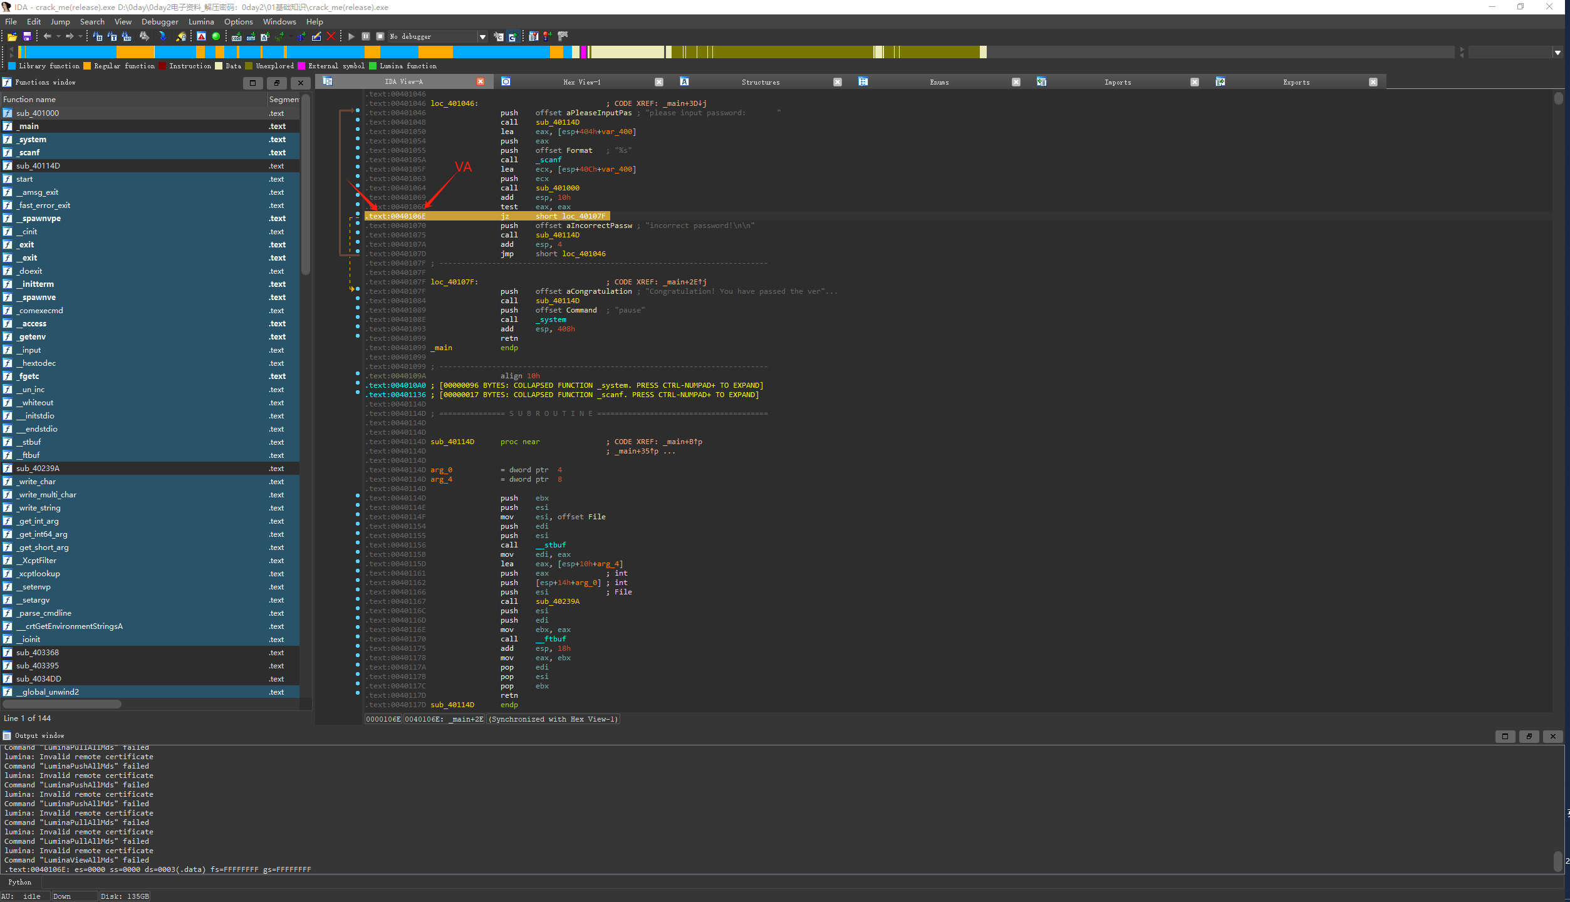Click Regular function orange legend swatch
Screen dimensions: 1570x902
click(x=87, y=66)
